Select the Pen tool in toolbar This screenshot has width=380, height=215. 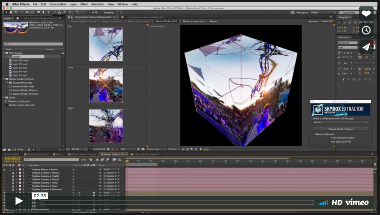(44, 12)
